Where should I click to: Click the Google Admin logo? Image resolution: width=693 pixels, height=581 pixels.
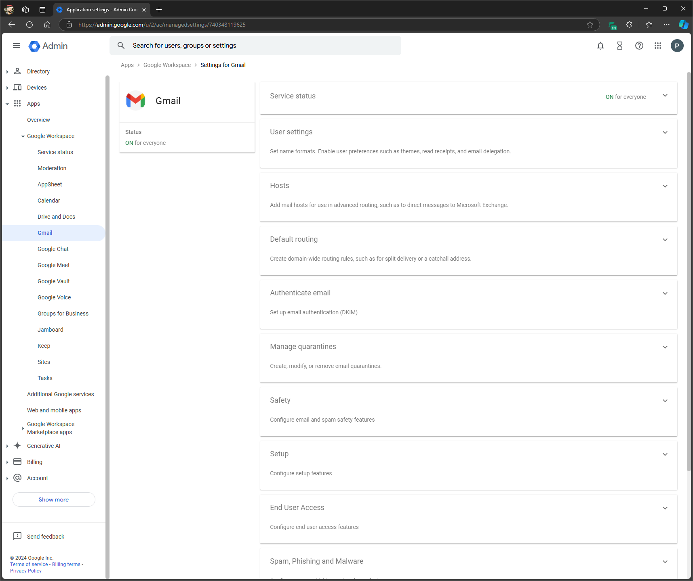click(48, 46)
